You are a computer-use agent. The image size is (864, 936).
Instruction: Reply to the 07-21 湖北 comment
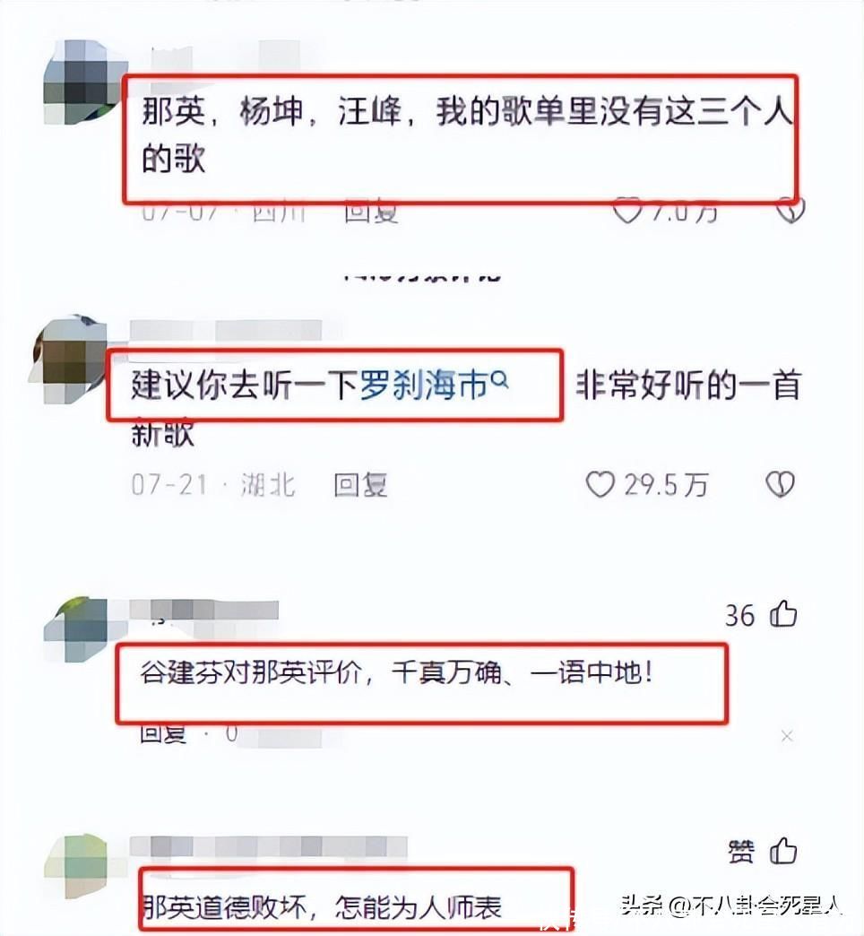tap(361, 485)
